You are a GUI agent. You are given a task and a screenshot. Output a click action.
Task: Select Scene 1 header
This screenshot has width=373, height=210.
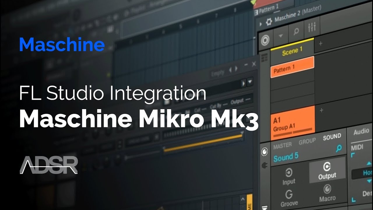click(292, 51)
